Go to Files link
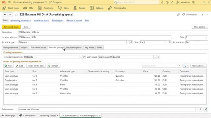 click(87, 20)
